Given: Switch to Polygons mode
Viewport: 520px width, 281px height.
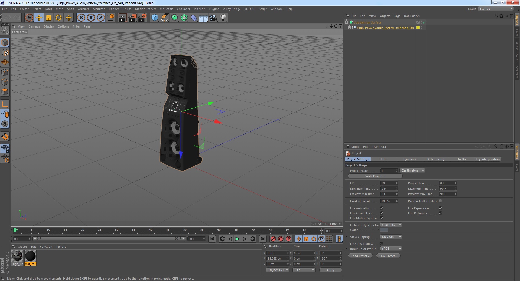Looking at the screenshot, I should tap(5, 92).
